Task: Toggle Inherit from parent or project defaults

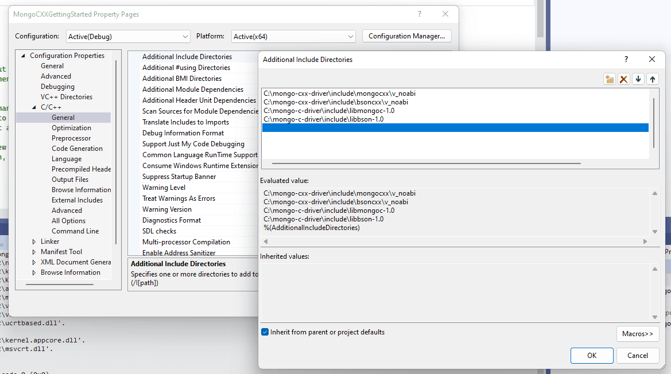Action: tap(265, 332)
